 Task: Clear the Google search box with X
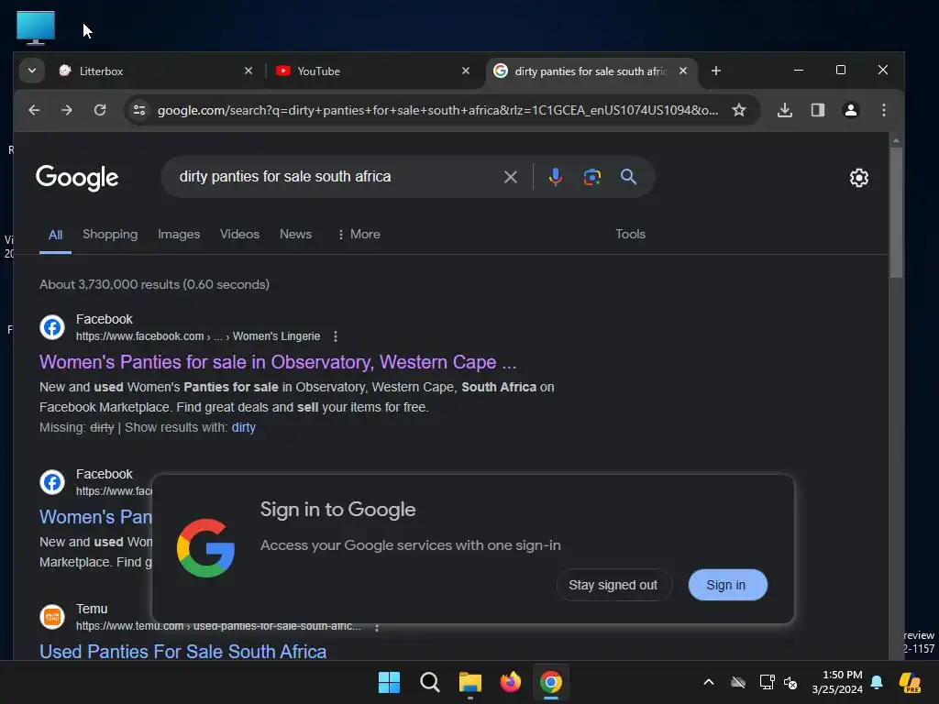click(x=510, y=177)
